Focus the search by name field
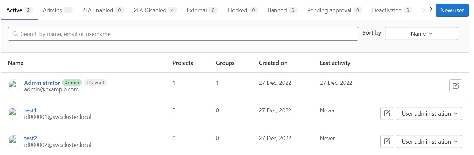 pos(183,34)
